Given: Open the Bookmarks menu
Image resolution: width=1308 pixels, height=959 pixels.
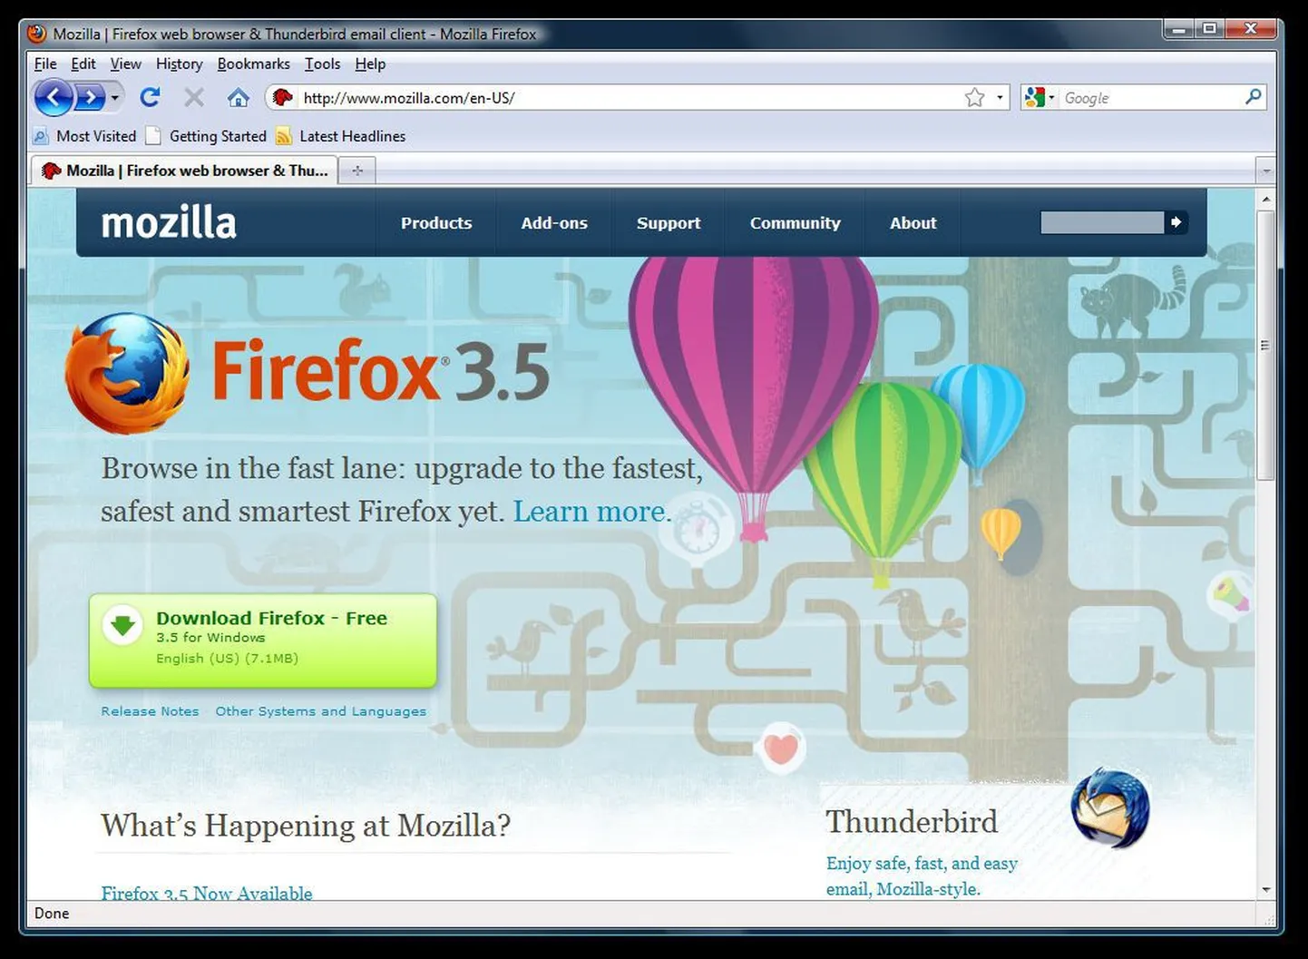Looking at the screenshot, I should point(253,64).
